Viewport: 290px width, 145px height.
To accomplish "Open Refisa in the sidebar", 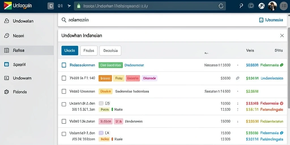I will (x=27, y=50).
